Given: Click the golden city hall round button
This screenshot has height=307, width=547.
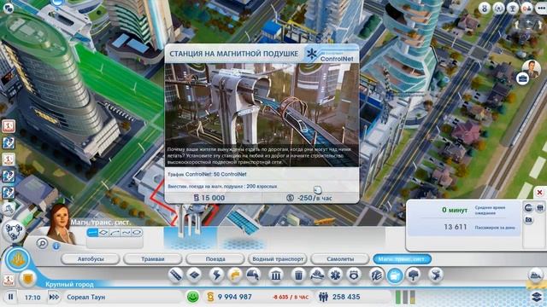Looking at the screenshot, I should pyautogui.click(x=17, y=259).
